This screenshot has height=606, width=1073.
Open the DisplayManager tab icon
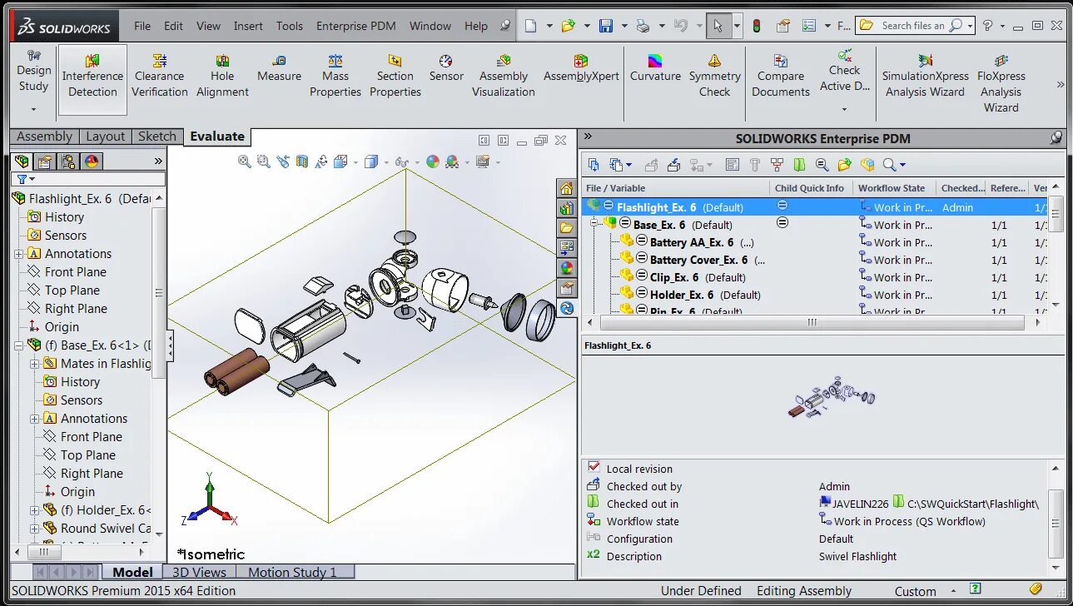click(x=92, y=161)
